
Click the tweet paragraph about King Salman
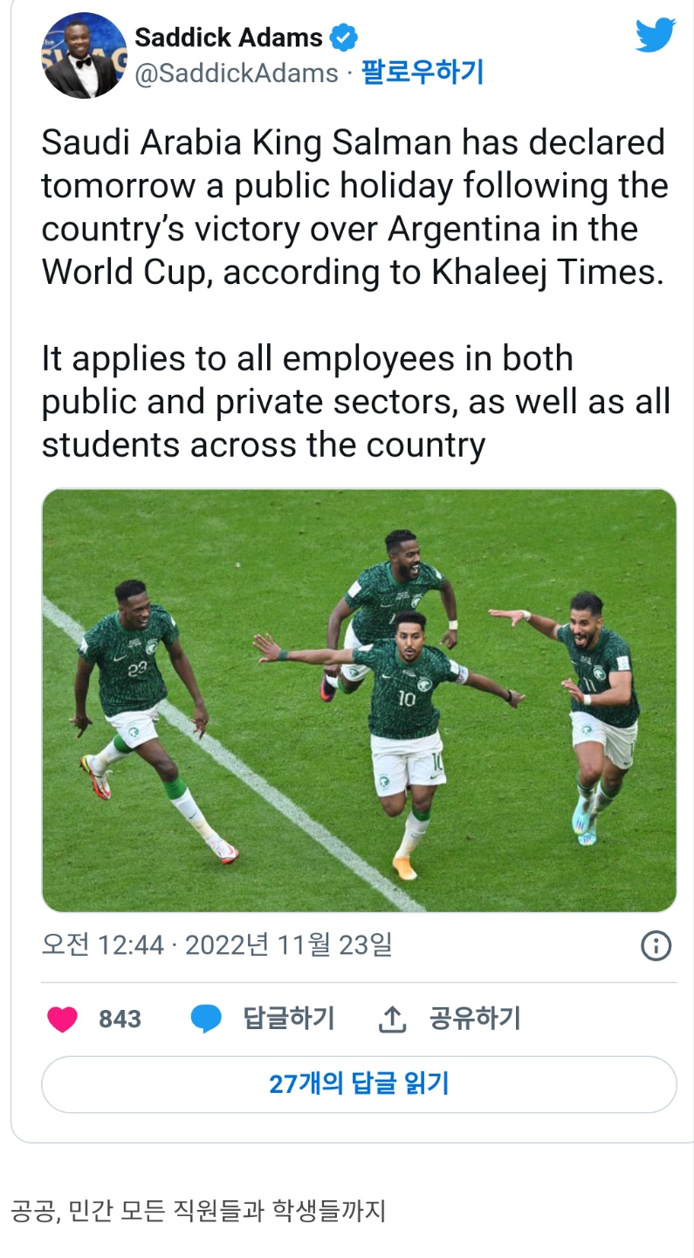click(354, 207)
